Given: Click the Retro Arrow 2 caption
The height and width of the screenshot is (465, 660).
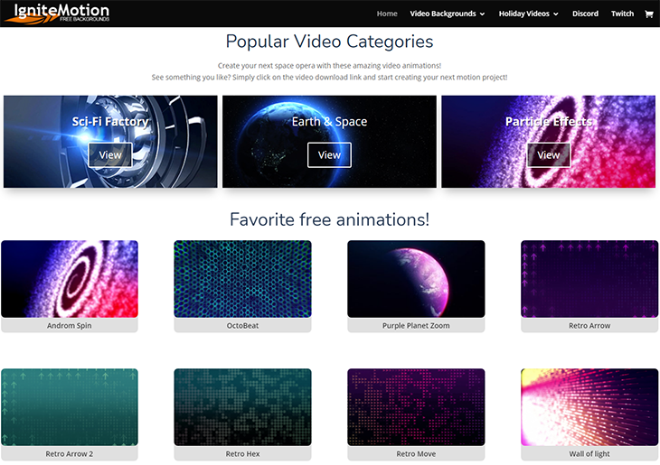Looking at the screenshot, I should click(x=70, y=453).
